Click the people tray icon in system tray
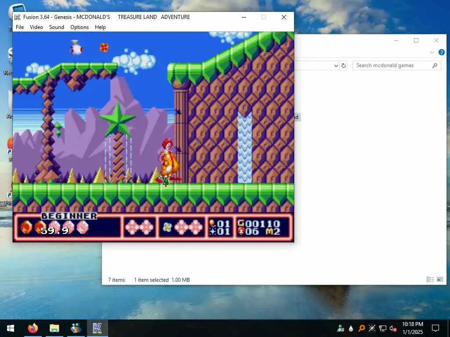Screen dimensions: 450x337 [x=341, y=328]
